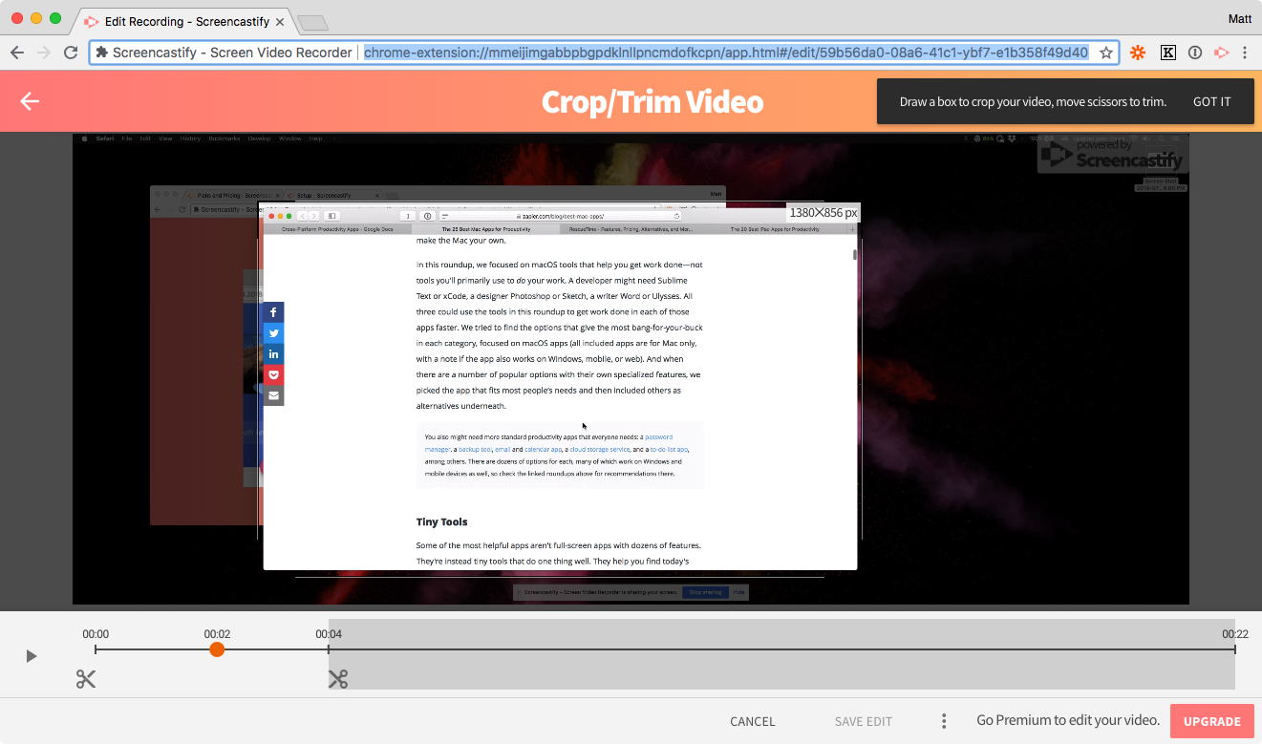Click the Screencastify puzzle-piece site icon
The height and width of the screenshot is (744, 1262).
coord(102,53)
